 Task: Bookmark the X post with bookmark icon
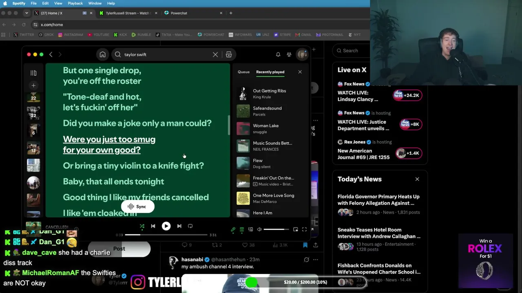point(305,245)
